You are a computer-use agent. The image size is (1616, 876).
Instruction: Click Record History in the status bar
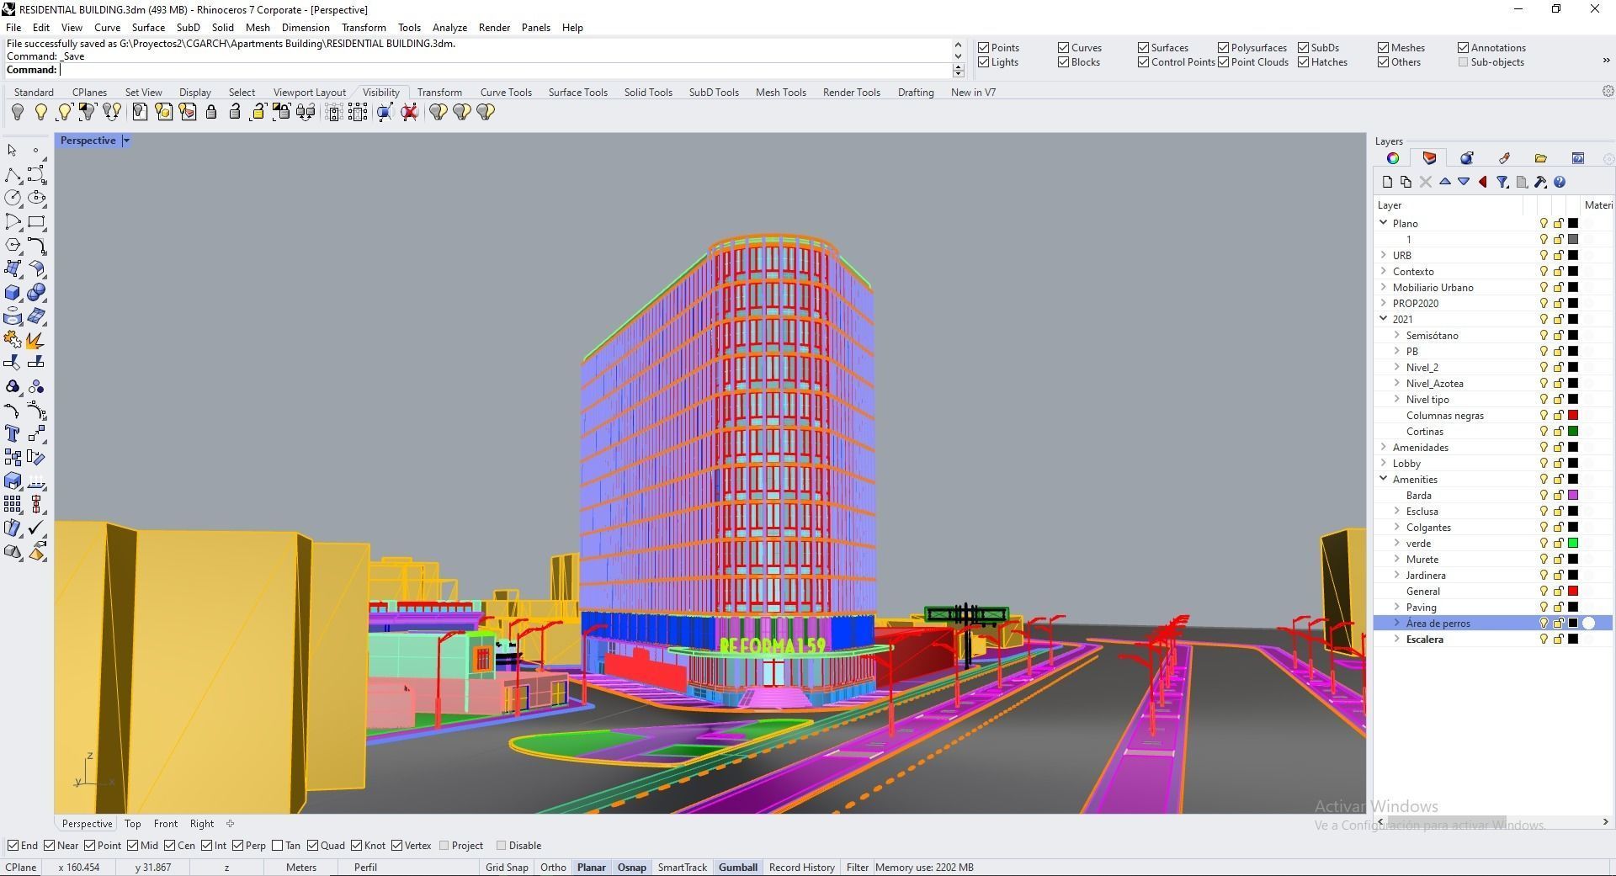coord(801,868)
